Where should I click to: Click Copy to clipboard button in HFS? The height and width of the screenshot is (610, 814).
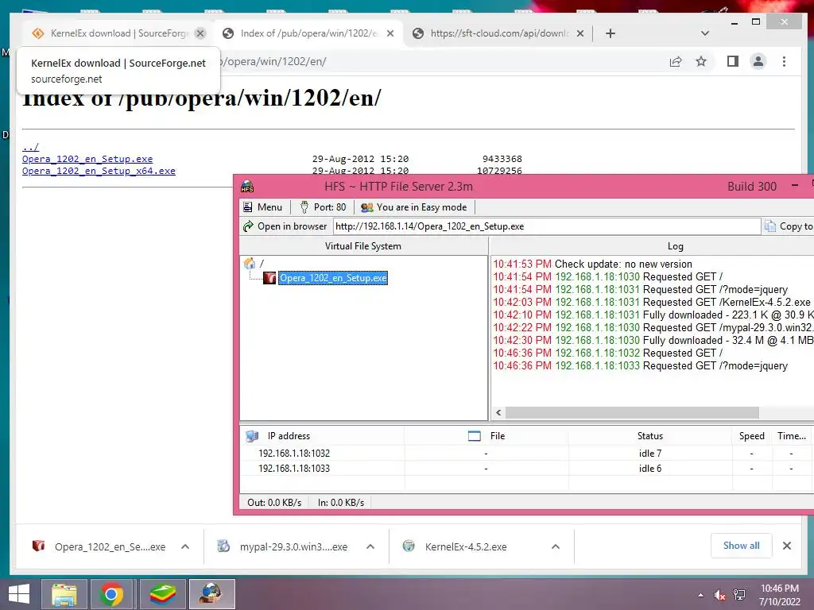point(789,226)
